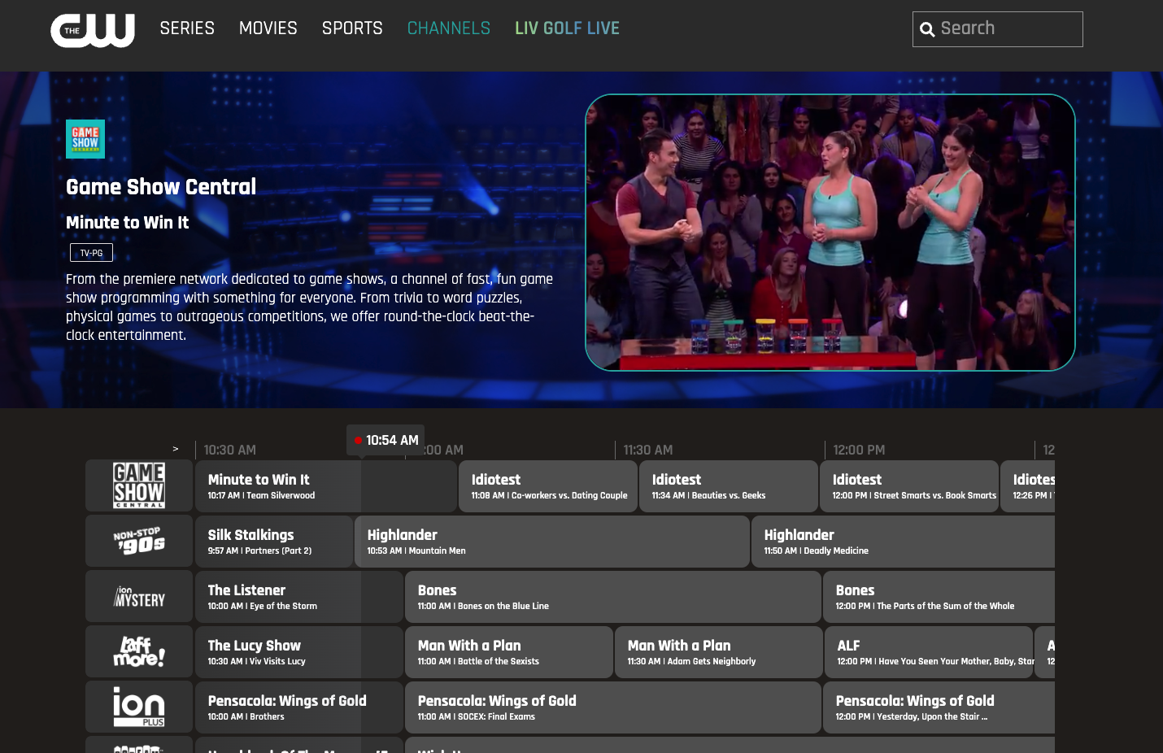The width and height of the screenshot is (1163, 753).
Task: Open the Movies menu
Action: point(268,28)
